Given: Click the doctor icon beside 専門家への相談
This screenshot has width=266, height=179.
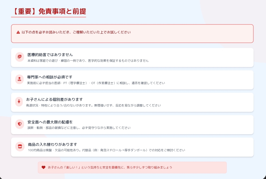Looking at the screenshot, I should point(19,79).
